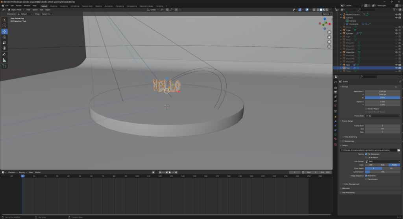Expand the Cube item in outliner

(x=341, y=30)
